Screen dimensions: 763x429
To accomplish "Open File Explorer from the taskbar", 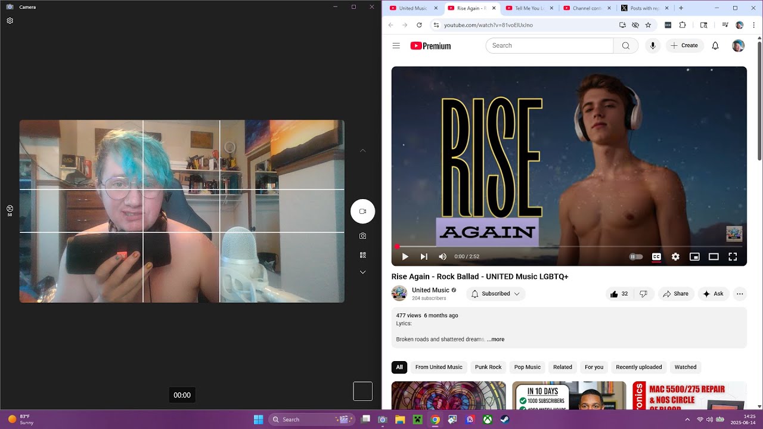I will [400, 419].
